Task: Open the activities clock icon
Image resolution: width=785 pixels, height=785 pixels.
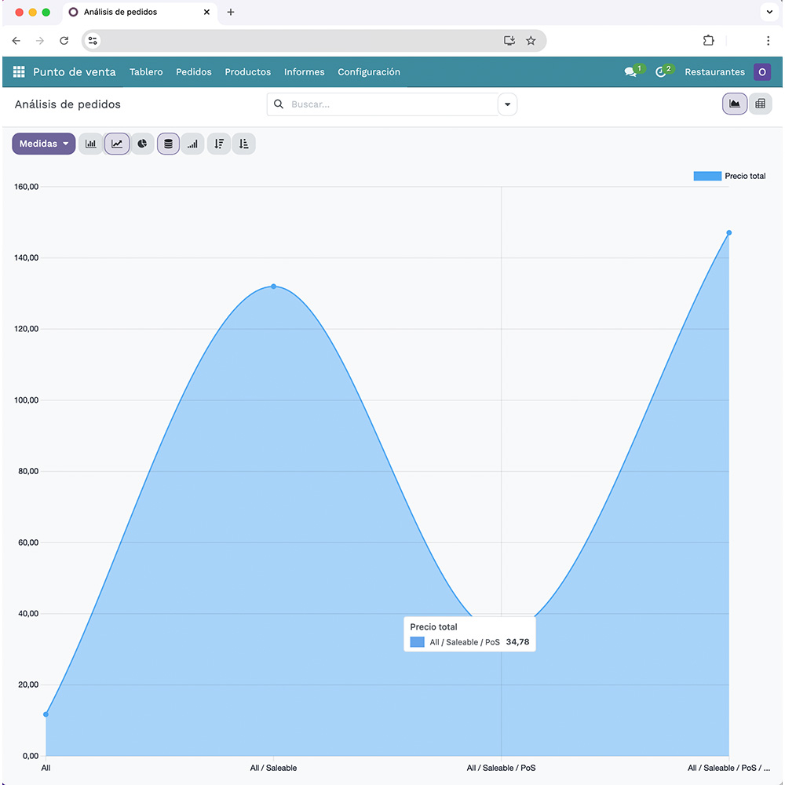Action: click(661, 71)
